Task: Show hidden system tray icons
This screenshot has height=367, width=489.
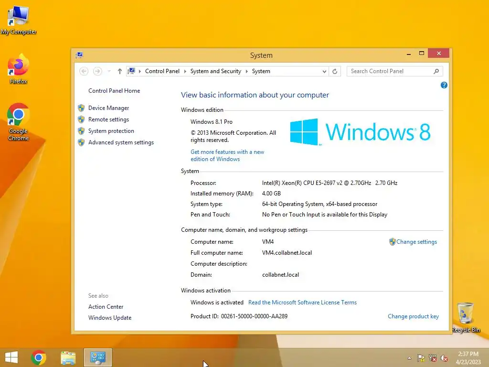Action: (409, 358)
